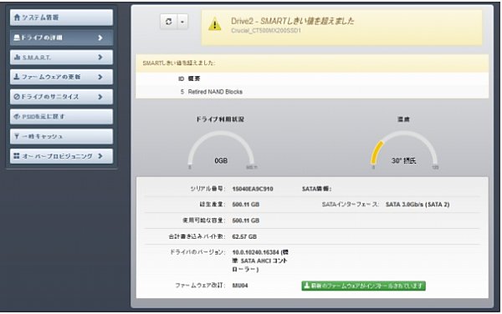Click the grid icon on オーバープロビジョニング
This screenshot has height=314, width=502.
tap(17, 156)
